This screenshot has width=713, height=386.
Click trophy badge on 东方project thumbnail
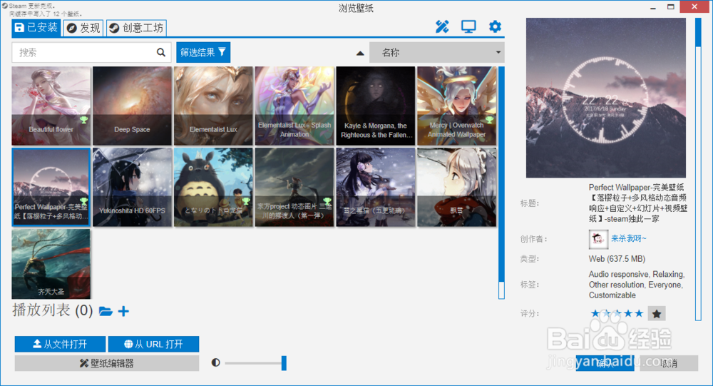(x=327, y=201)
